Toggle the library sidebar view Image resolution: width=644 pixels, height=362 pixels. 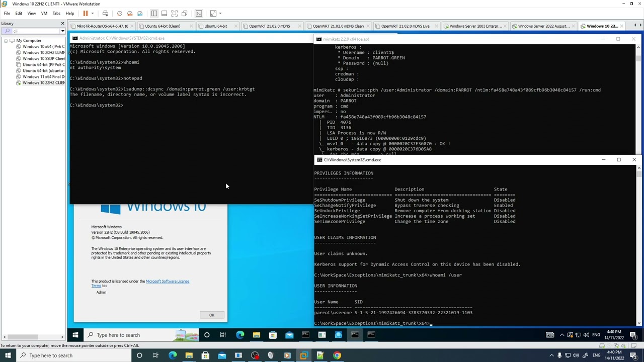[x=154, y=14]
